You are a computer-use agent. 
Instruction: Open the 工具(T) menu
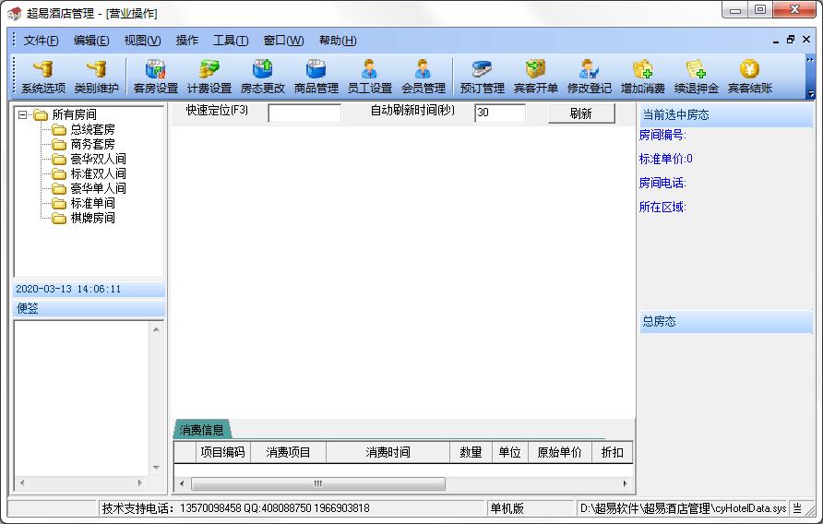tap(231, 41)
